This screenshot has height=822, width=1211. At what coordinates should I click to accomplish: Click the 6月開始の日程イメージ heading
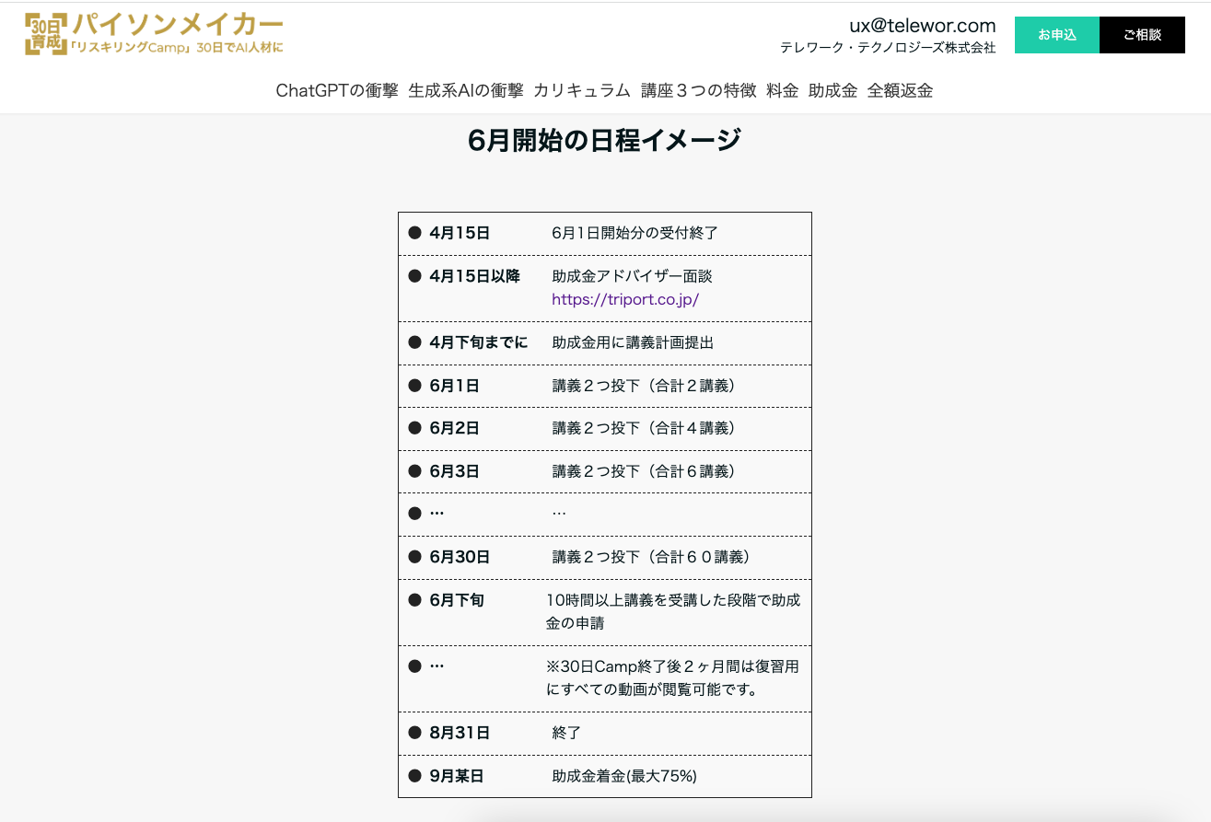(x=604, y=141)
